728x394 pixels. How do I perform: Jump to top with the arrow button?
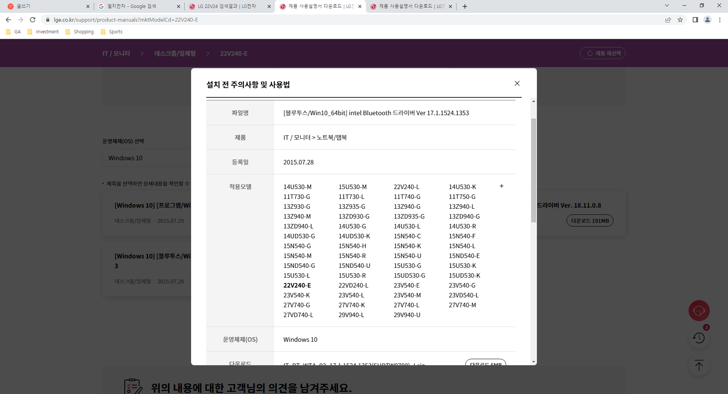pos(699,366)
